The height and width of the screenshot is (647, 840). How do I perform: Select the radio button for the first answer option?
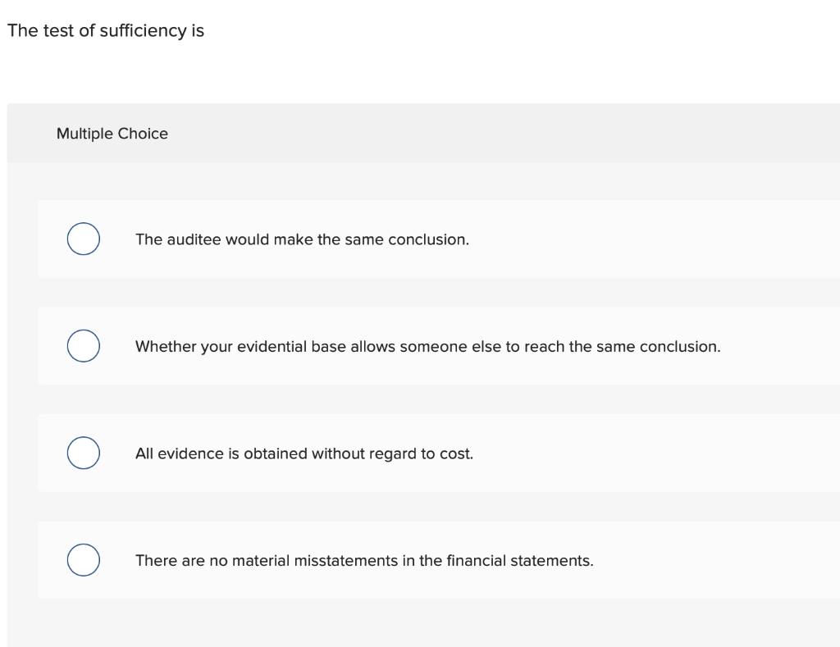(83, 239)
